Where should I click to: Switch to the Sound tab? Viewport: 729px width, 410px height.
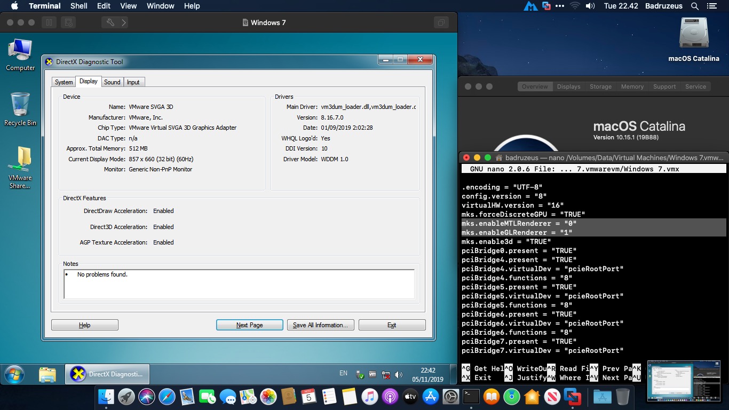click(x=112, y=82)
